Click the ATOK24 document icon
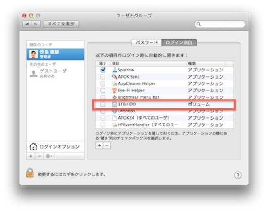The width and height of the screenshot is (268, 212). (114, 118)
